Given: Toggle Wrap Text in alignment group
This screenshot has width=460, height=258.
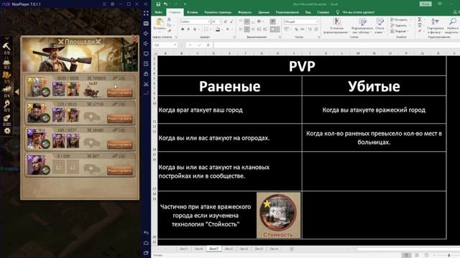Looking at the screenshot, I should (x=272, y=21).
